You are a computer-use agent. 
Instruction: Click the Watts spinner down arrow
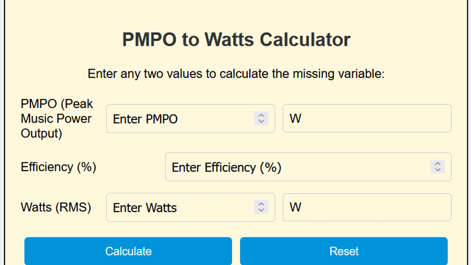pyautogui.click(x=261, y=210)
